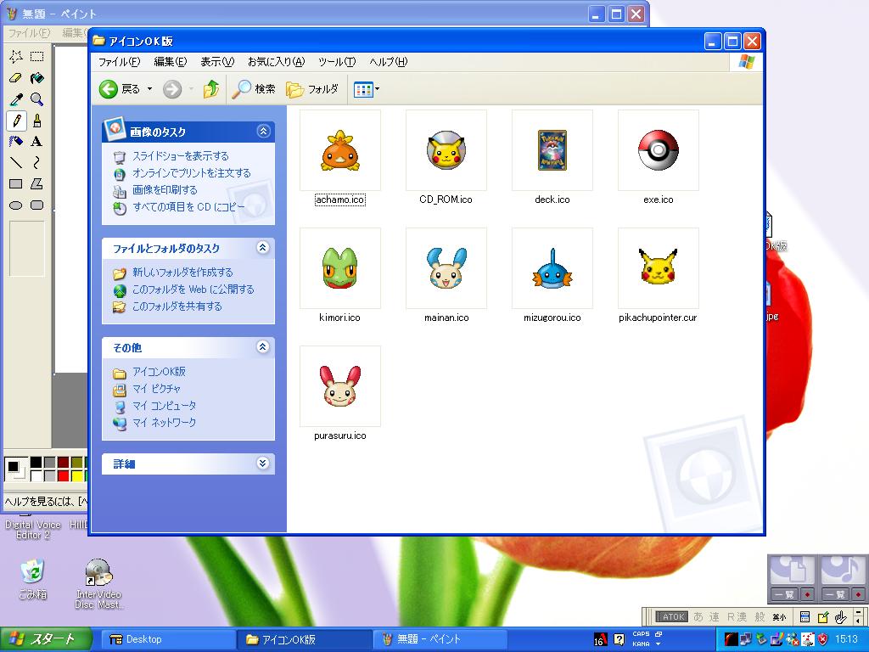The height and width of the screenshot is (652, 869).
Task: Select the deck.ico card thumbnail
Action: coord(552,150)
